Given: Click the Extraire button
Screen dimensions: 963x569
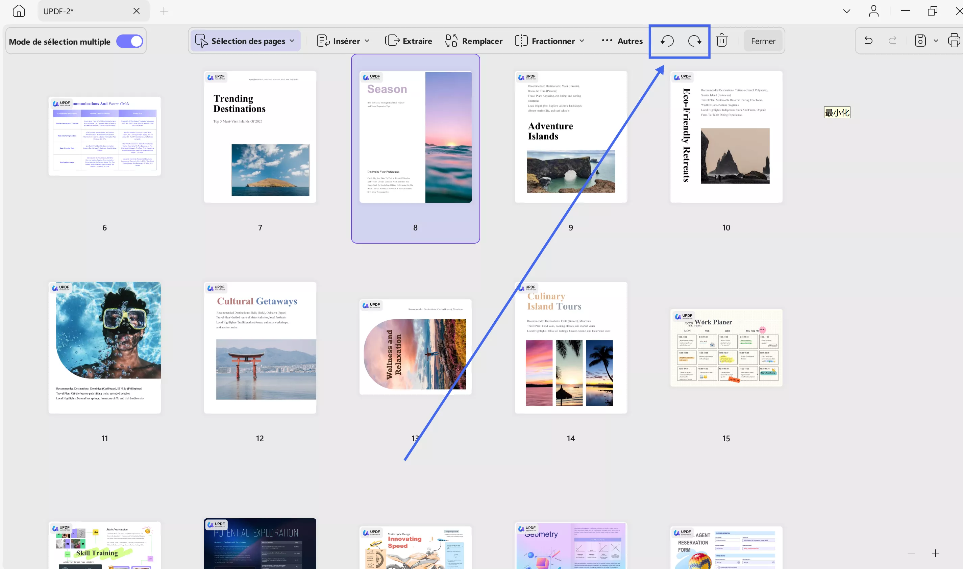Looking at the screenshot, I should [409, 41].
